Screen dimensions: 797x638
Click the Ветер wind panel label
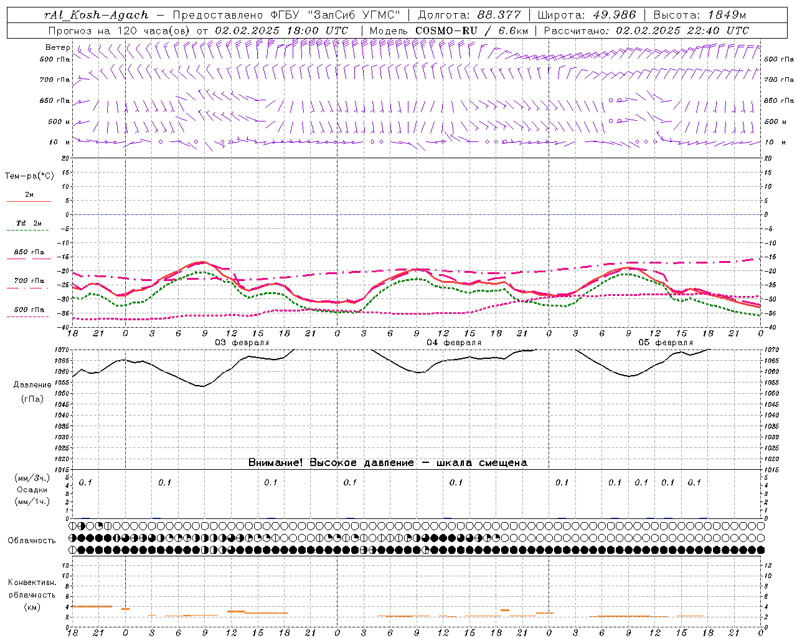coord(57,47)
